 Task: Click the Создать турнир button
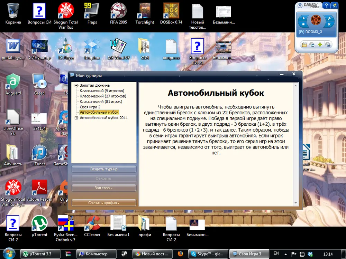pos(103,169)
